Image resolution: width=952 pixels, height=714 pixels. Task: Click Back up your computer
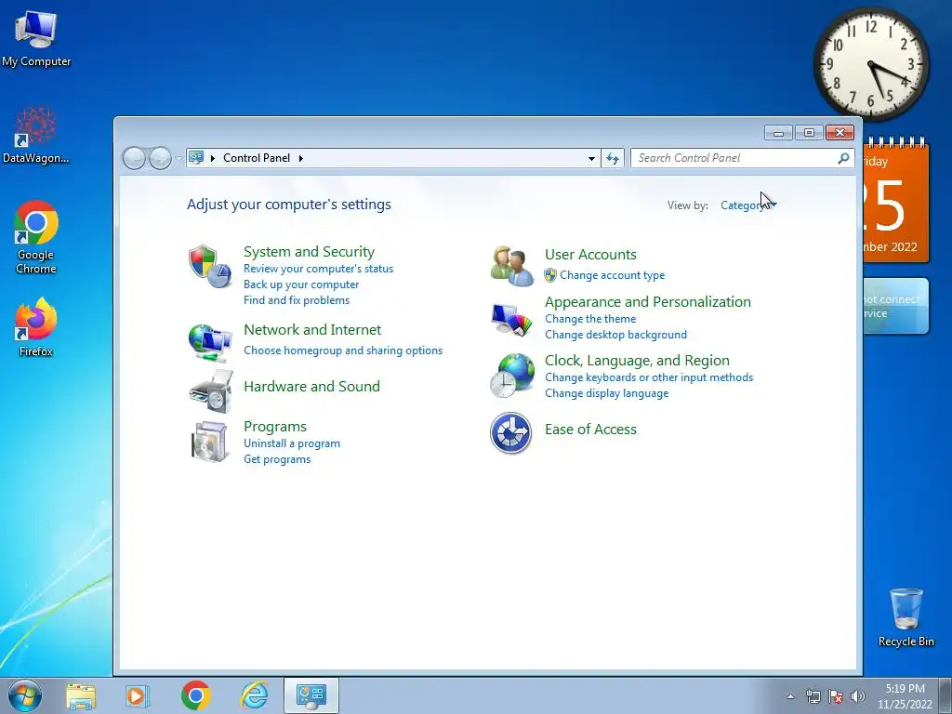click(301, 284)
